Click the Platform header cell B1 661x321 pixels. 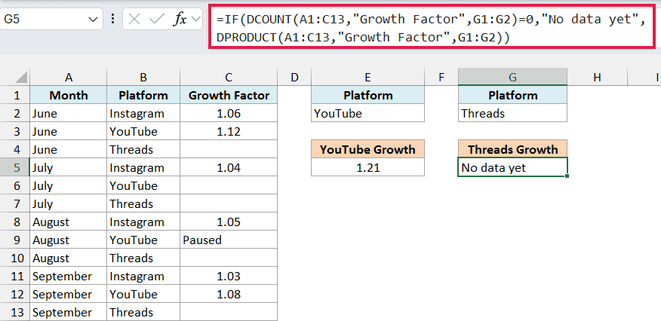click(x=143, y=96)
